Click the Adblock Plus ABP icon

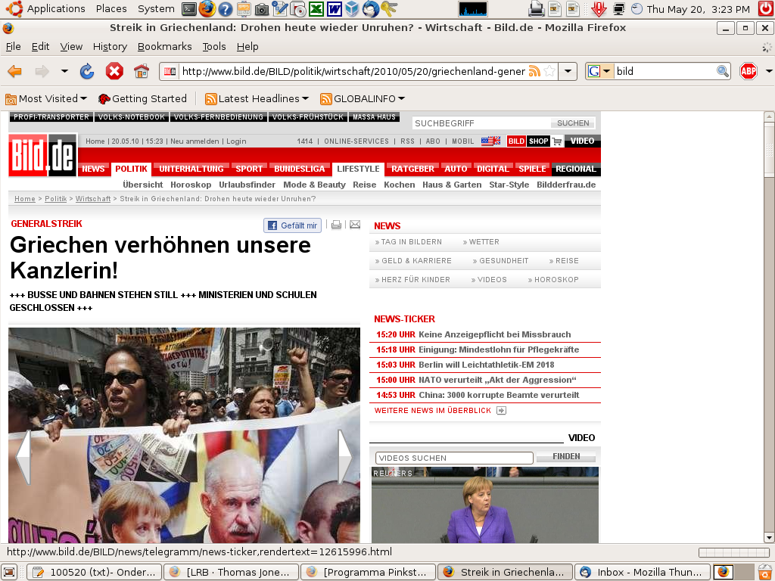tap(748, 72)
